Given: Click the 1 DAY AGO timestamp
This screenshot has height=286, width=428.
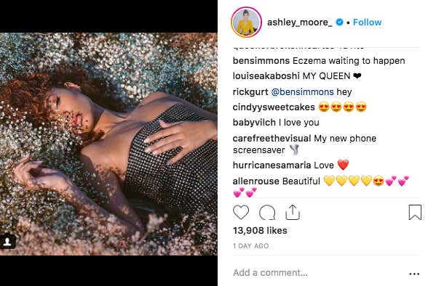Looking at the screenshot, I should pos(251,246).
